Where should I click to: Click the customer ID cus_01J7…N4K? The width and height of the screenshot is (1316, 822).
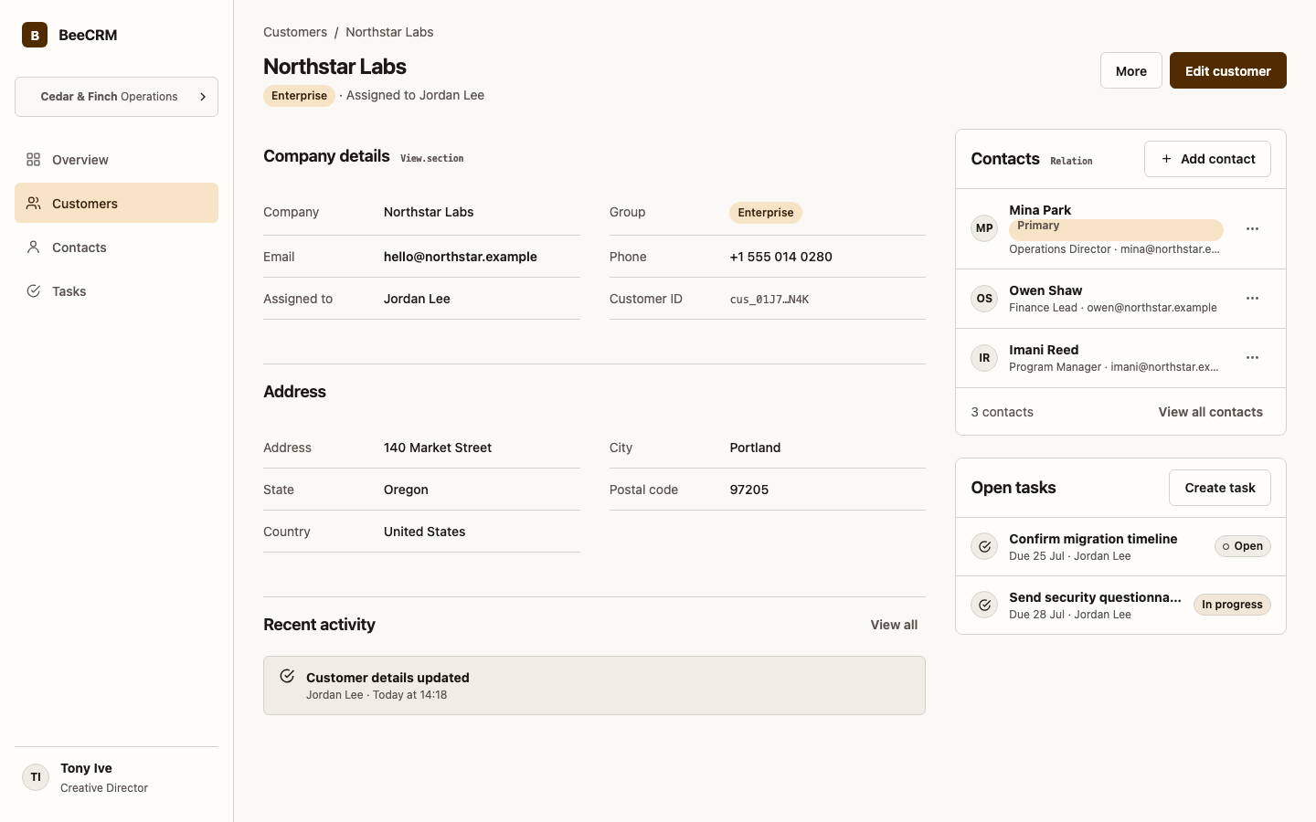click(769, 300)
